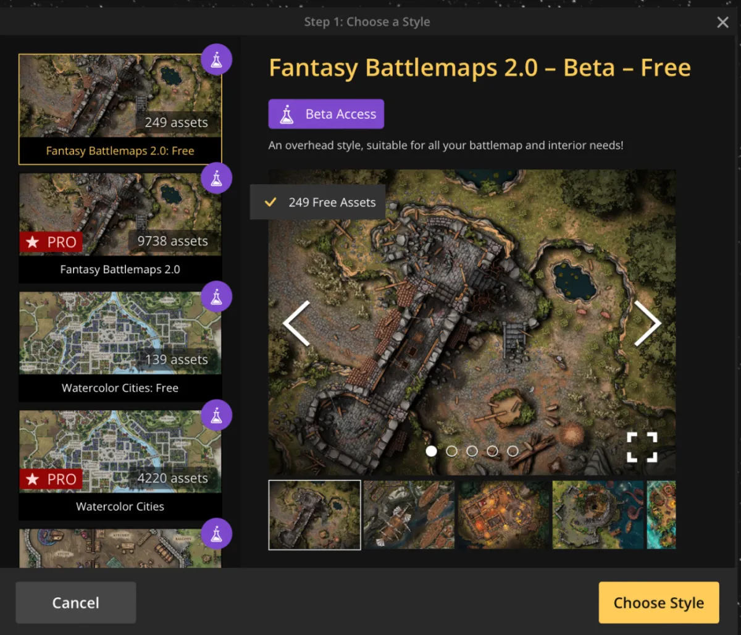Screen dimensions: 741x635
Task: Click the Cancel button
Action: (x=76, y=603)
